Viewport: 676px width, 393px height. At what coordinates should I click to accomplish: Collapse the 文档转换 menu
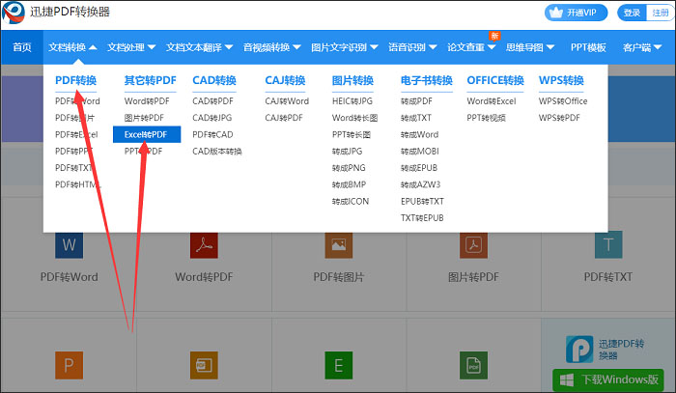pos(72,47)
